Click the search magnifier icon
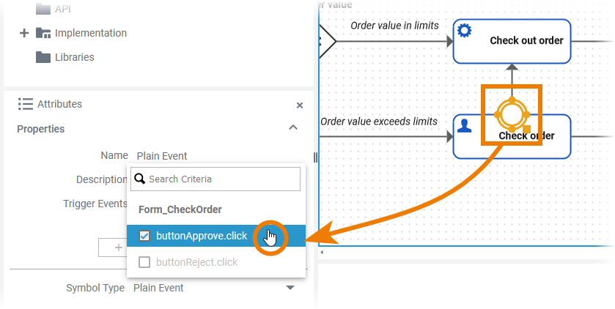The image size is (615, 309). [140, 179]
